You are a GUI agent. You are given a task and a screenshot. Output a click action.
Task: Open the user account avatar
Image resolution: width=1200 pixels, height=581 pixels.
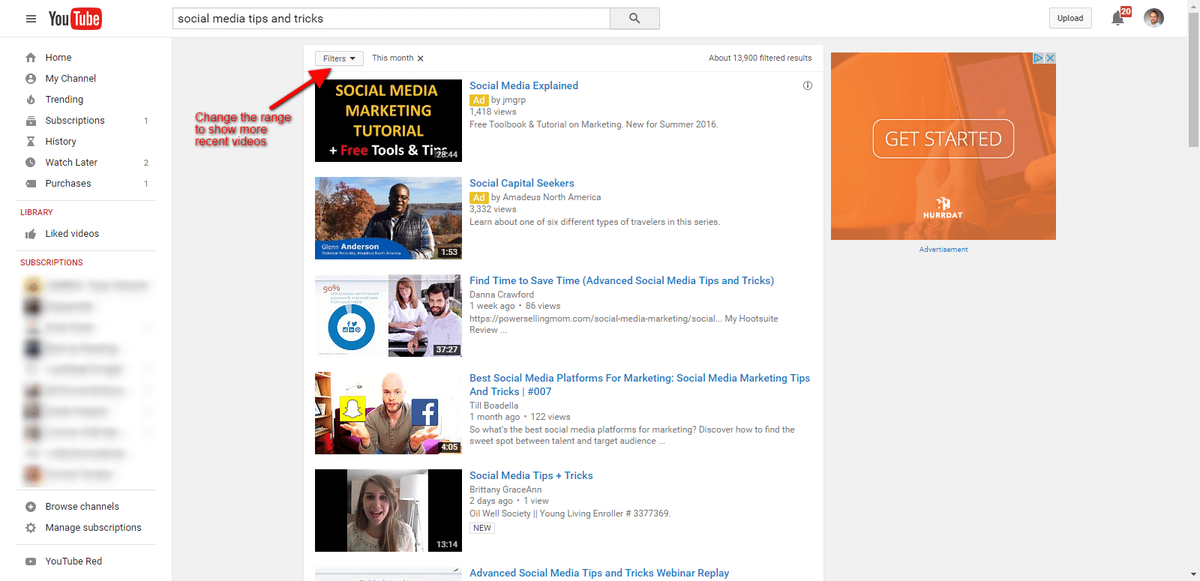click(1153, 19)
